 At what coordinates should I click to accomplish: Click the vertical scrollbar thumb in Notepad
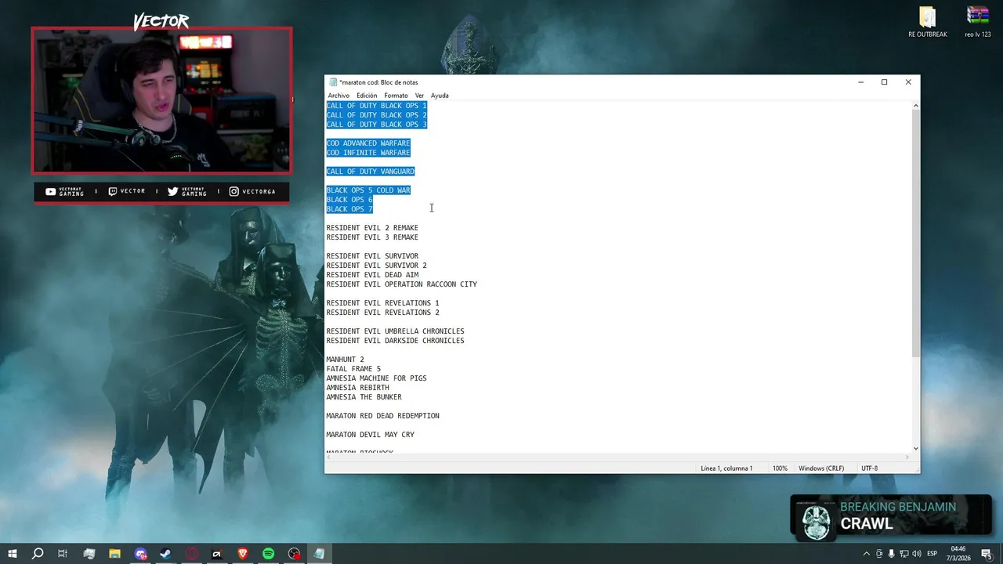coord(916,233)
